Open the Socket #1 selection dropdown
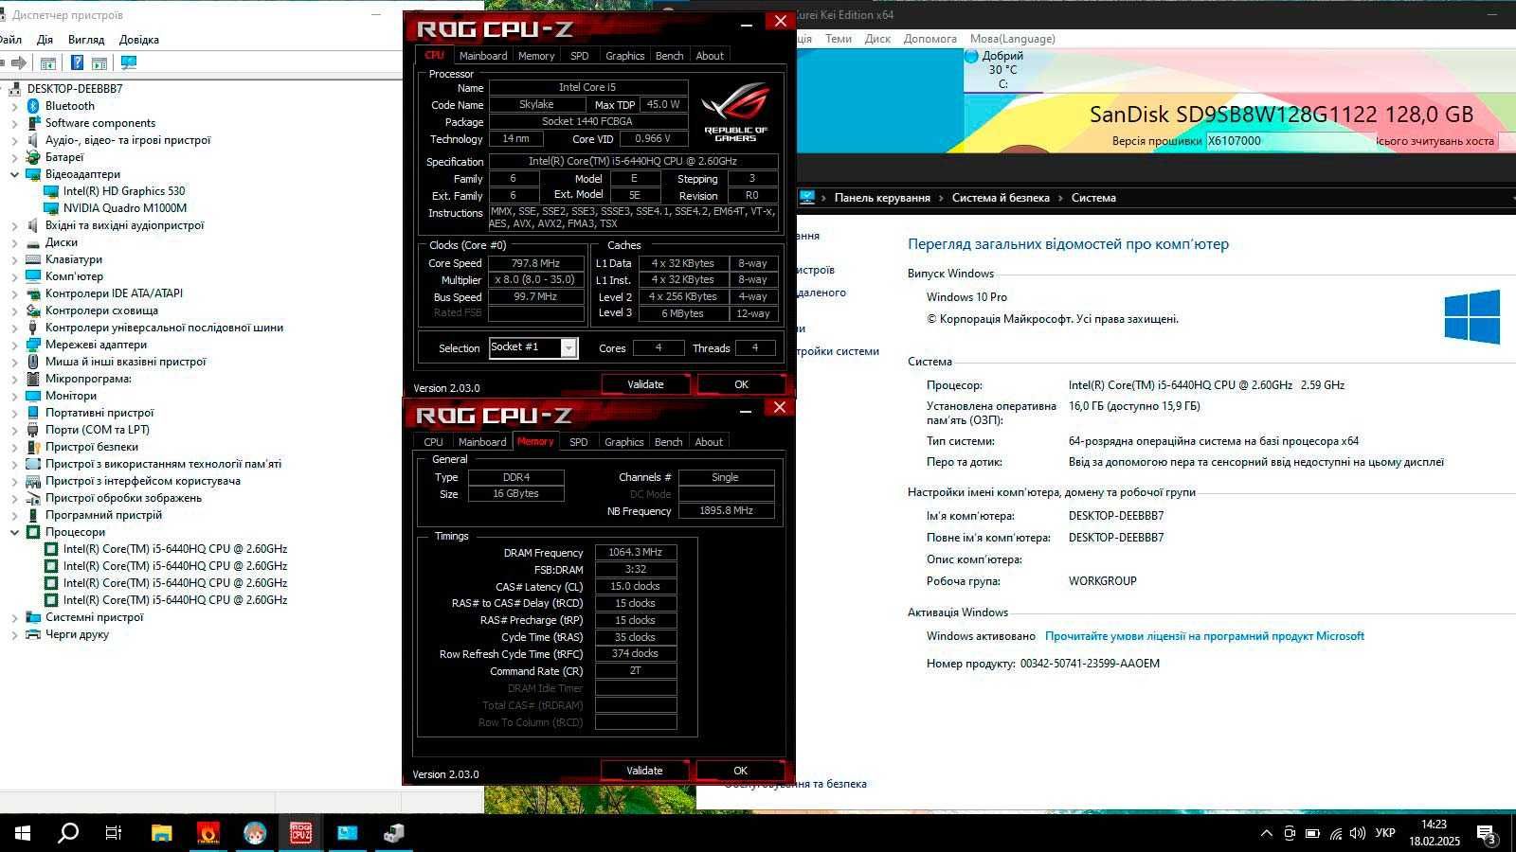The width and height of the screenshot is (1516, 852). (568, 348)
